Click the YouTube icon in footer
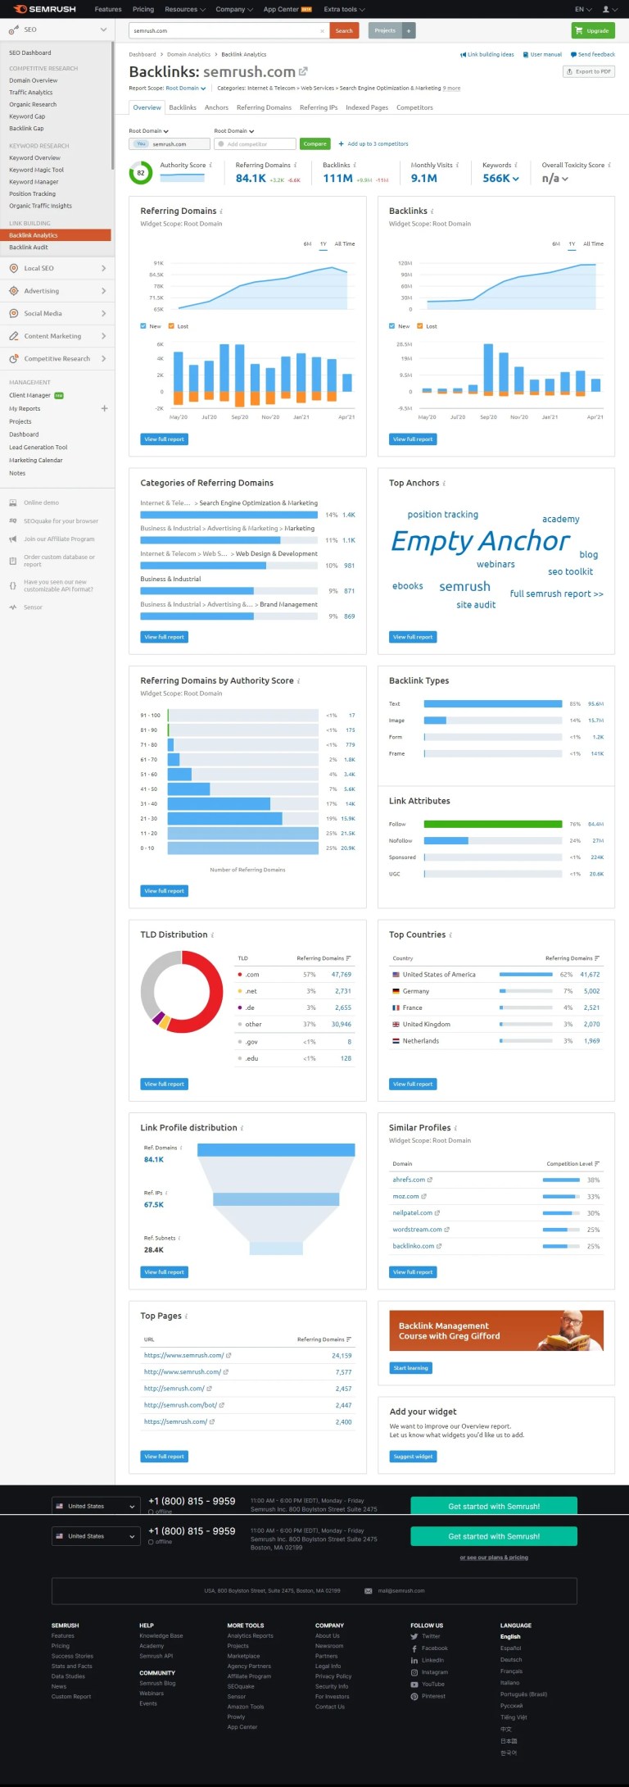This screenshot has height=1787, width=629. pos(414,1684)
